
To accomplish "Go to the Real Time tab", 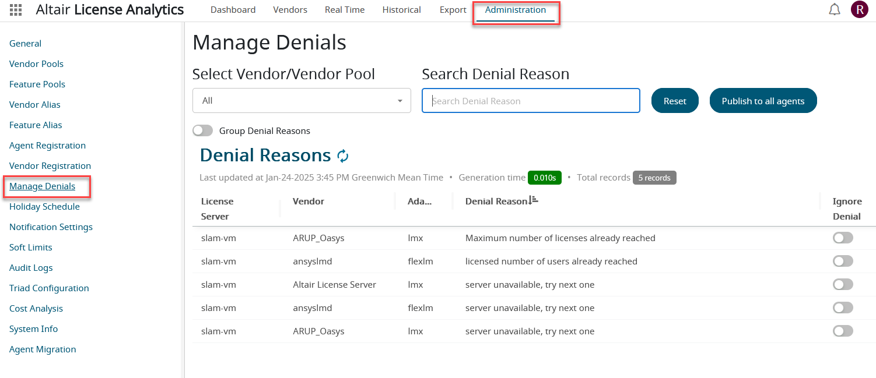I will 345,10.
